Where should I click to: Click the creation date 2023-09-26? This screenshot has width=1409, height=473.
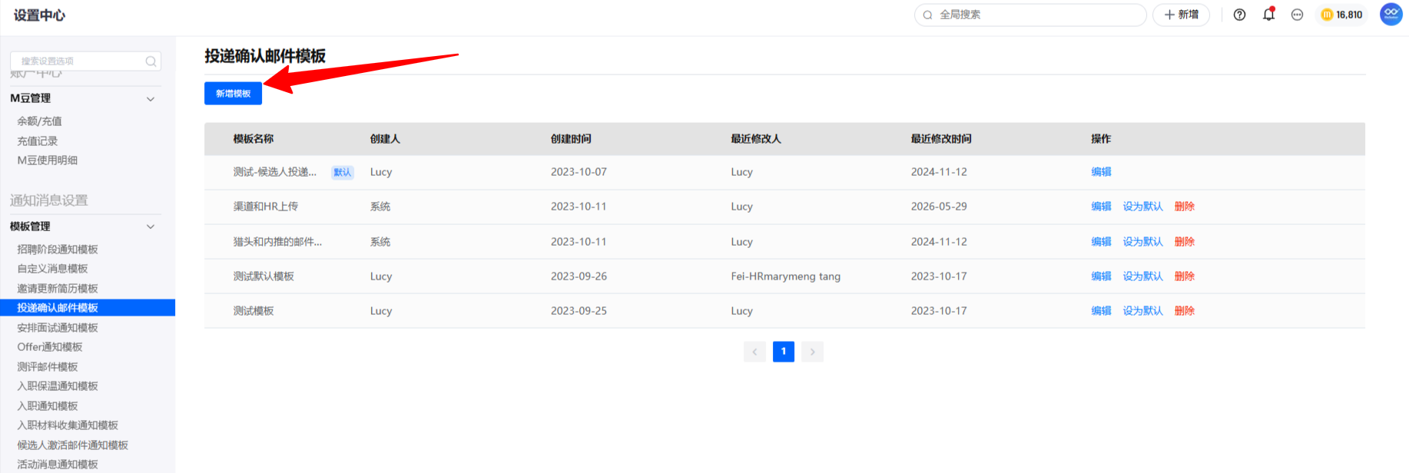pyautogui.click(x=579, y=276)
